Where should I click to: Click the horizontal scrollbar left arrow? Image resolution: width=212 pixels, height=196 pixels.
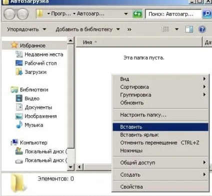click(79, 167)
